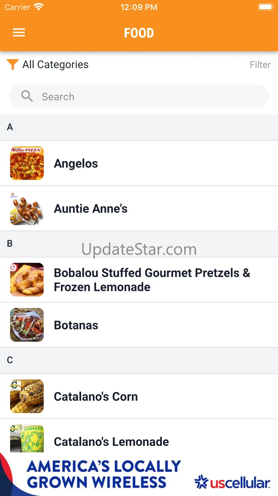Open the Angelos pizza thumbnail
Screen dimensions: 278x496
(x=27, y=163)
